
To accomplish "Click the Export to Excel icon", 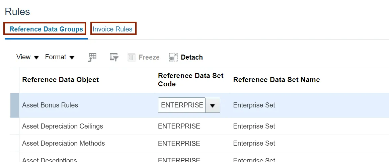I will pos(92,57).
